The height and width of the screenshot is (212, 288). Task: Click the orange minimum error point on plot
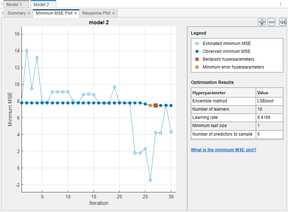coord(150,105)
